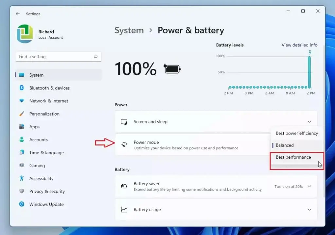The width and height of the screenshot is (335, 235).
Task: Open the System section in the sidebar
Action: click(x=59, y=75)
